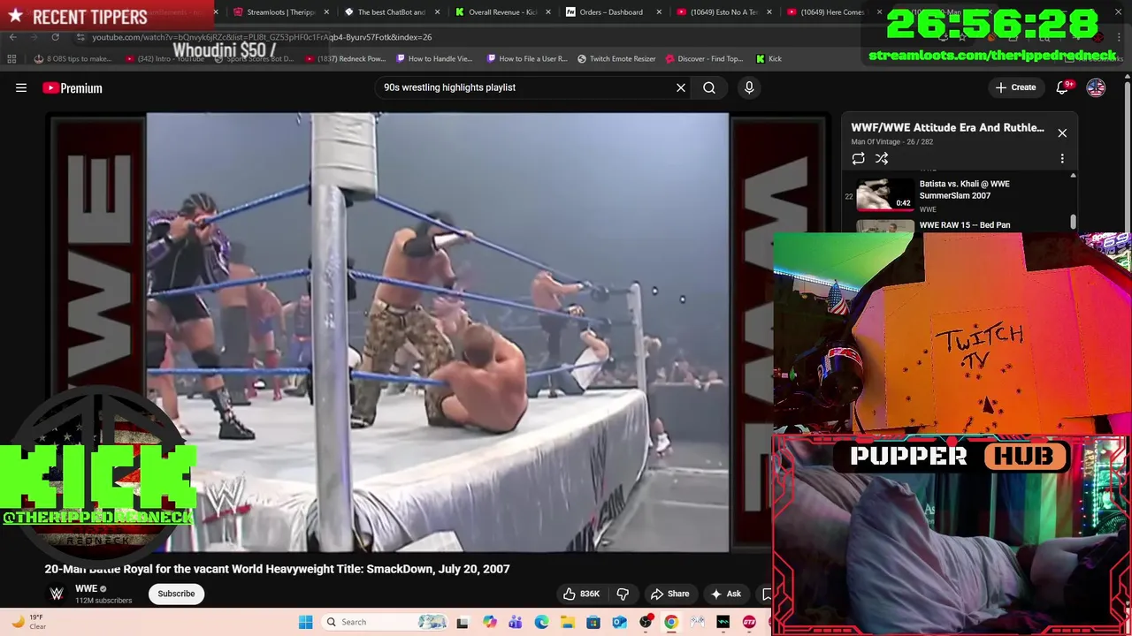Open the playlist more options menu

click(x=1062, y=159)
